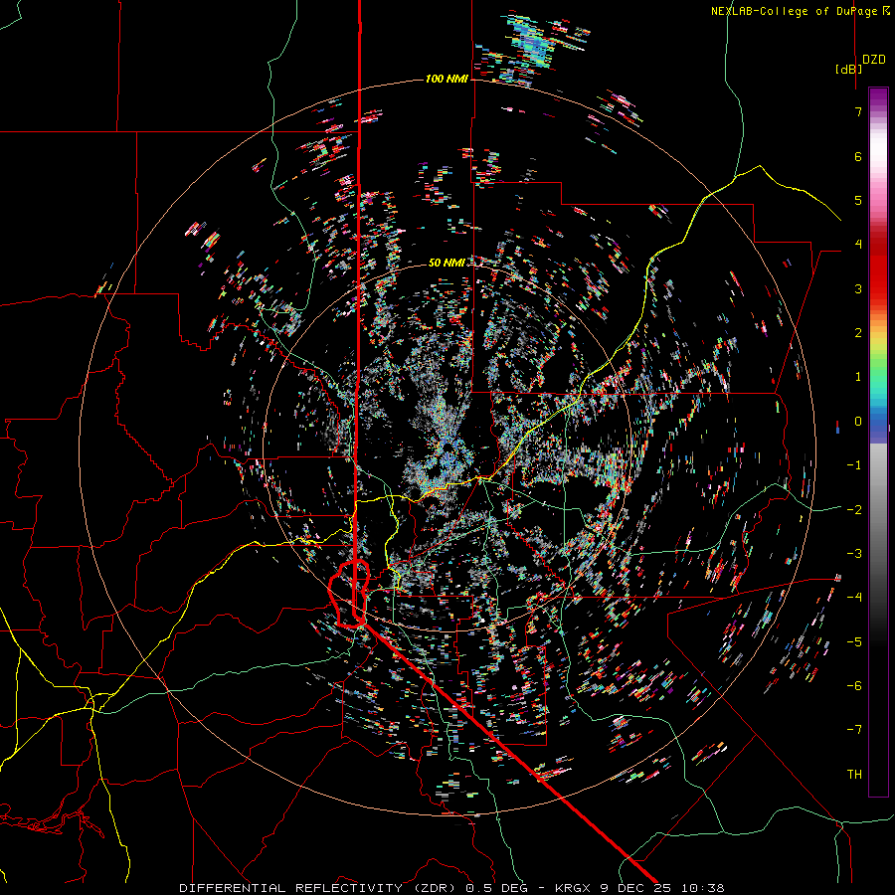Screen dimensions: 895x895
Task: Select the 4 value on the dB scale
Action: 858,245
